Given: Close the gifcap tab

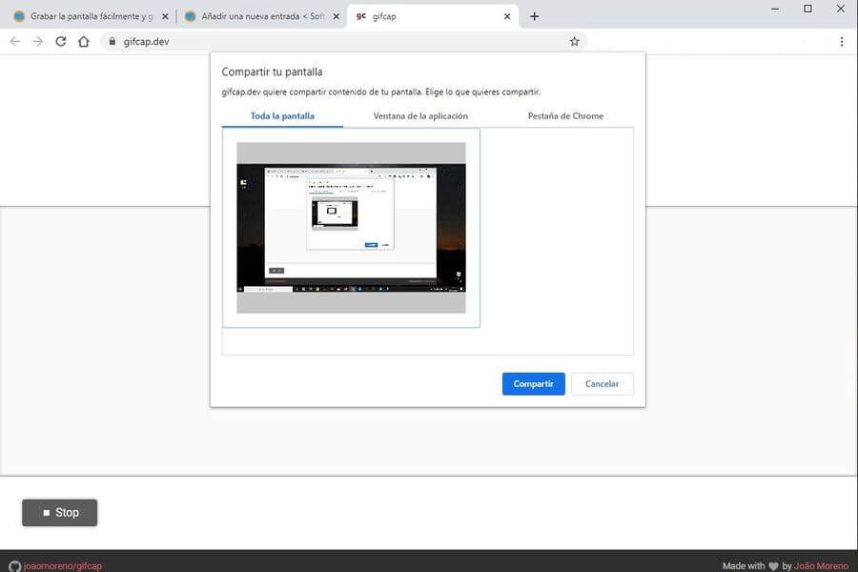Looking at the screenshot, I should (507, 16).
